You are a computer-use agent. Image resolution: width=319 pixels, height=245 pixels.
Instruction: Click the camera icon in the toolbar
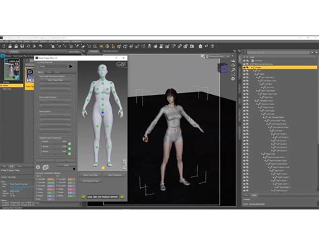[192, 46]
